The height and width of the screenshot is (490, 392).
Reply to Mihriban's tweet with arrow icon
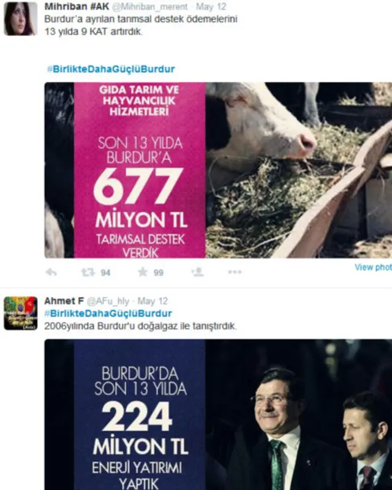51,273
